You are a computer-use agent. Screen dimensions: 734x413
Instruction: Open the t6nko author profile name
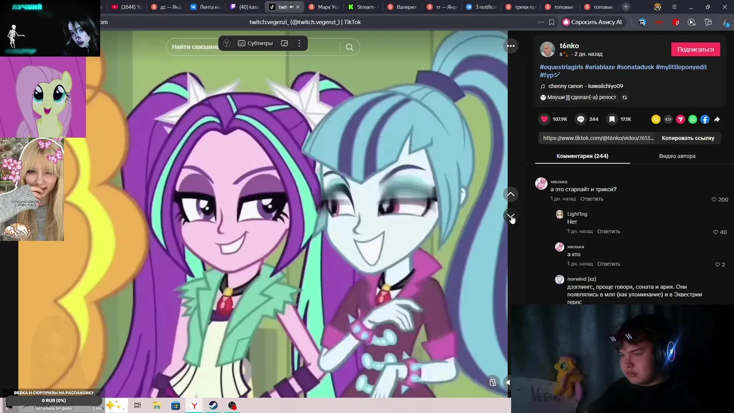pos(569,46)
